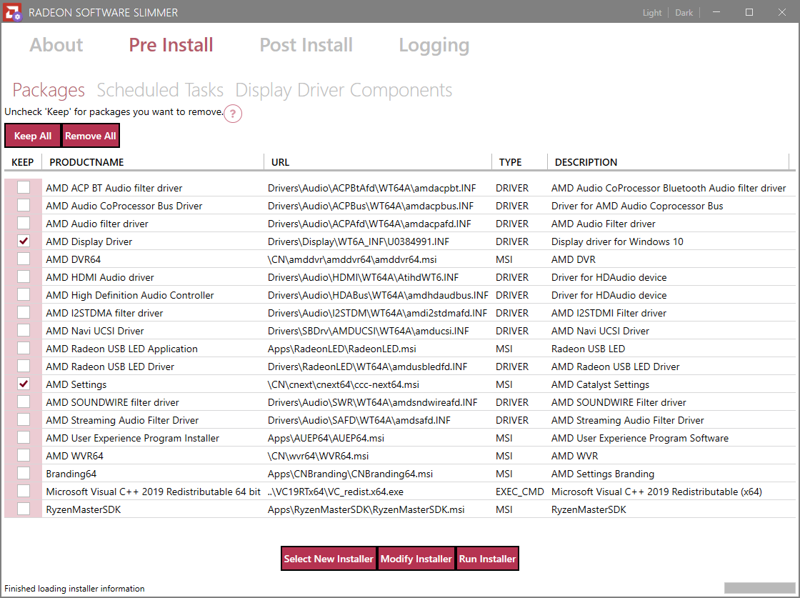Switch to the Light theme
Image resolution: width=800 pixels, height=598 pixels.
652,12
